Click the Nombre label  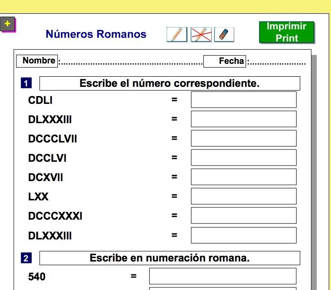[37, 61]
